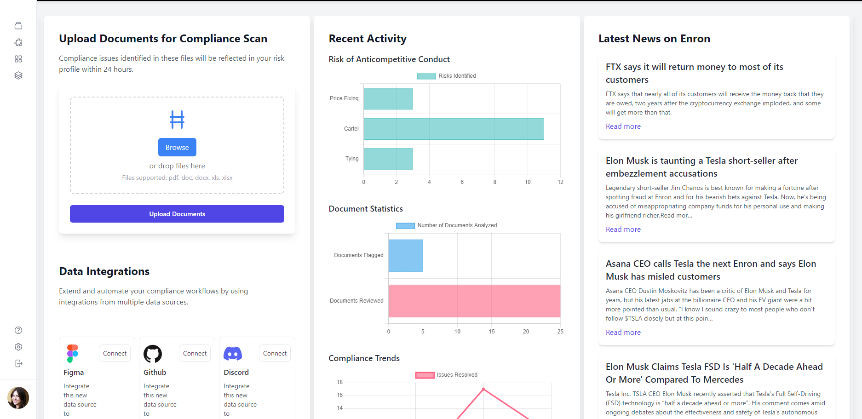
Task: Click the Github logo icon
Action: (x=153, y=354)
